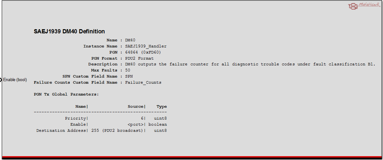This screenshot has width=383, height=160.
Task: Select the Enable (bool) port label
Action: 15,80
